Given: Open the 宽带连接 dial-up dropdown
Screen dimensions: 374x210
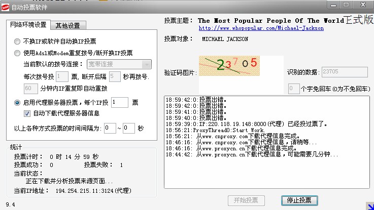Looking at the screenshot, I should (x=119, y=64).
